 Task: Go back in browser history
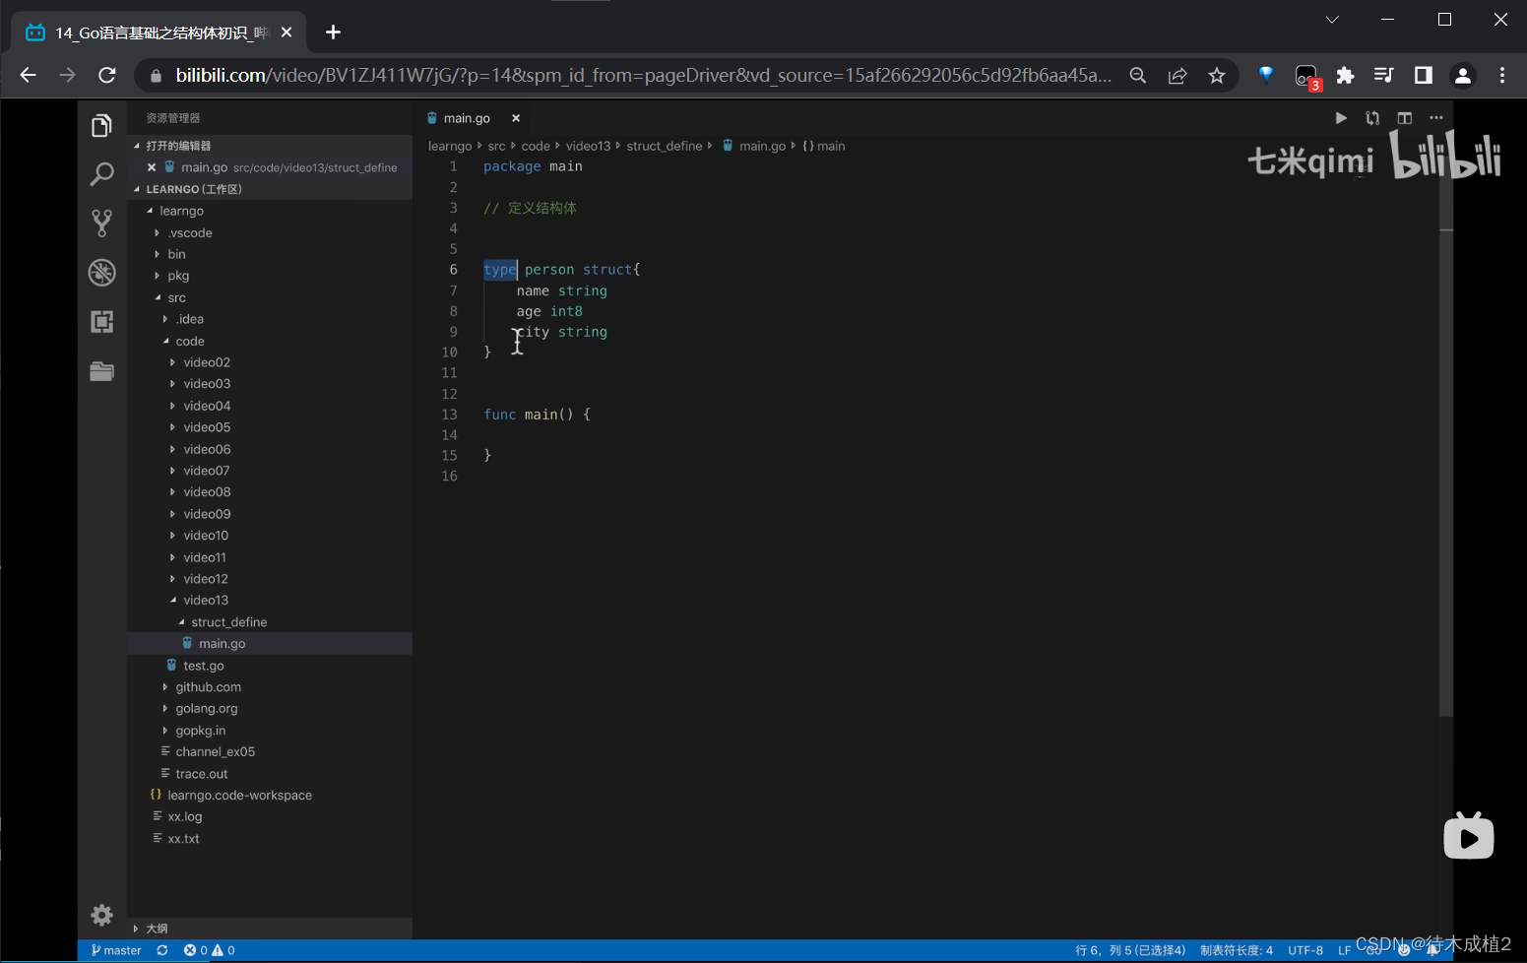click(28, 76)
